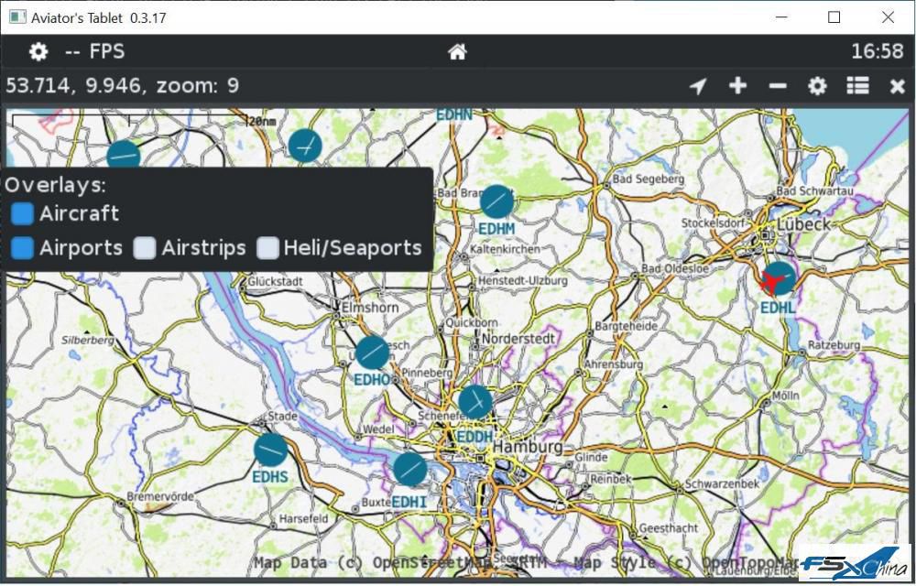This screenshot has width=916, height=586.
Task: Maximize the Aviator's Tablet window
Action: [x=834, y=17]
